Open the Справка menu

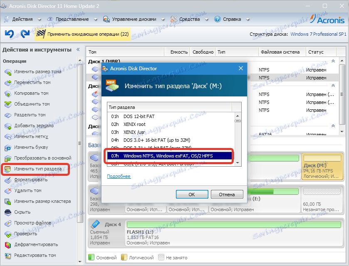232,20
